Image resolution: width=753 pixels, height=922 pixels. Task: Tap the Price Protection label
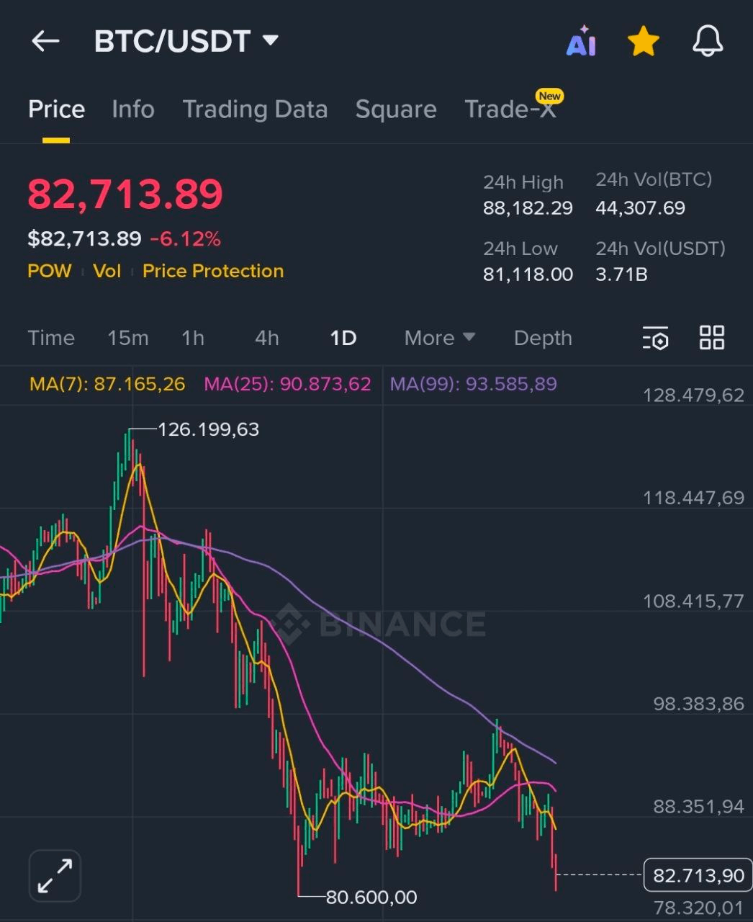pos(213,271)
